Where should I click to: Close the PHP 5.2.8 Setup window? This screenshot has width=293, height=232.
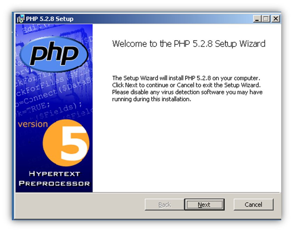click(x=276, y=19)
